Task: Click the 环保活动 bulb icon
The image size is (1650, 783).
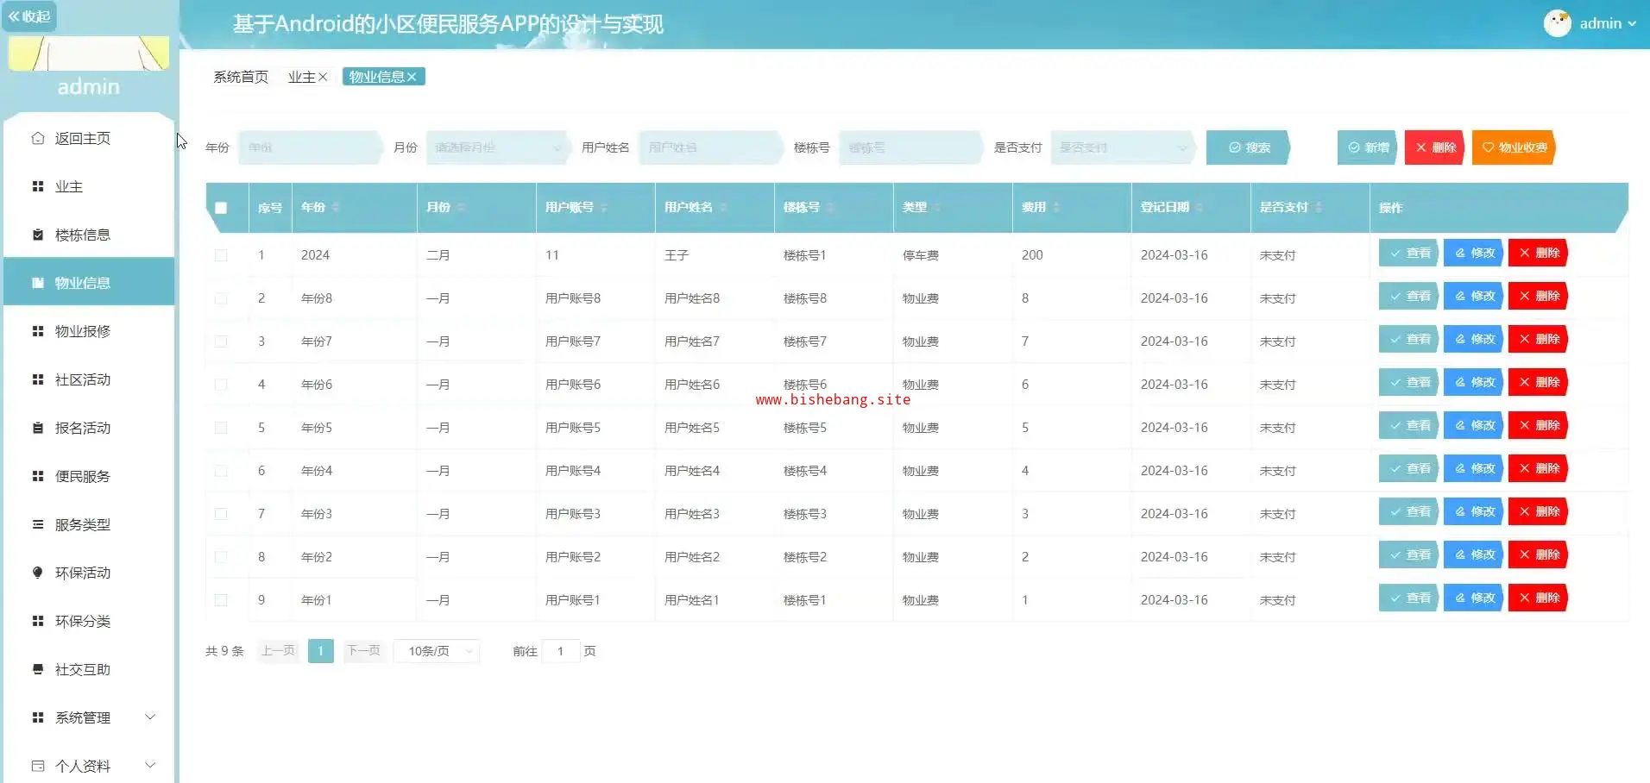Action: point(38,573)
